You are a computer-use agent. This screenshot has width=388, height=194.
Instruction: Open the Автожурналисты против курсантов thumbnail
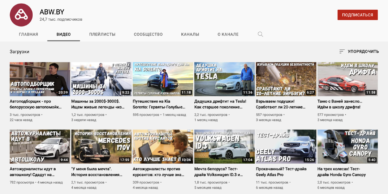(x=163, y=147)
